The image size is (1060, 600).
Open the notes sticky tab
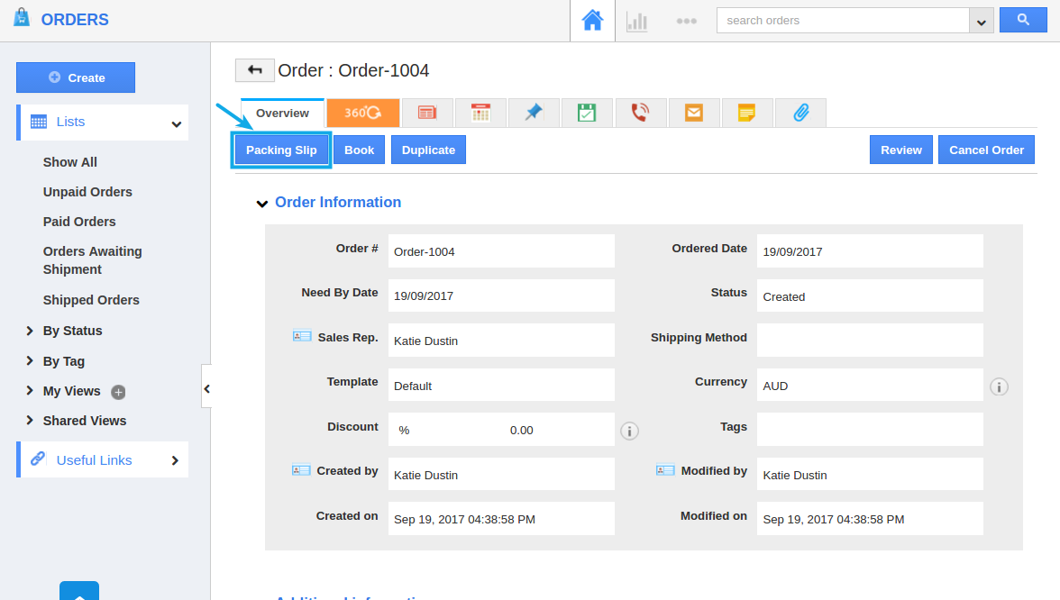click(747, 113)
